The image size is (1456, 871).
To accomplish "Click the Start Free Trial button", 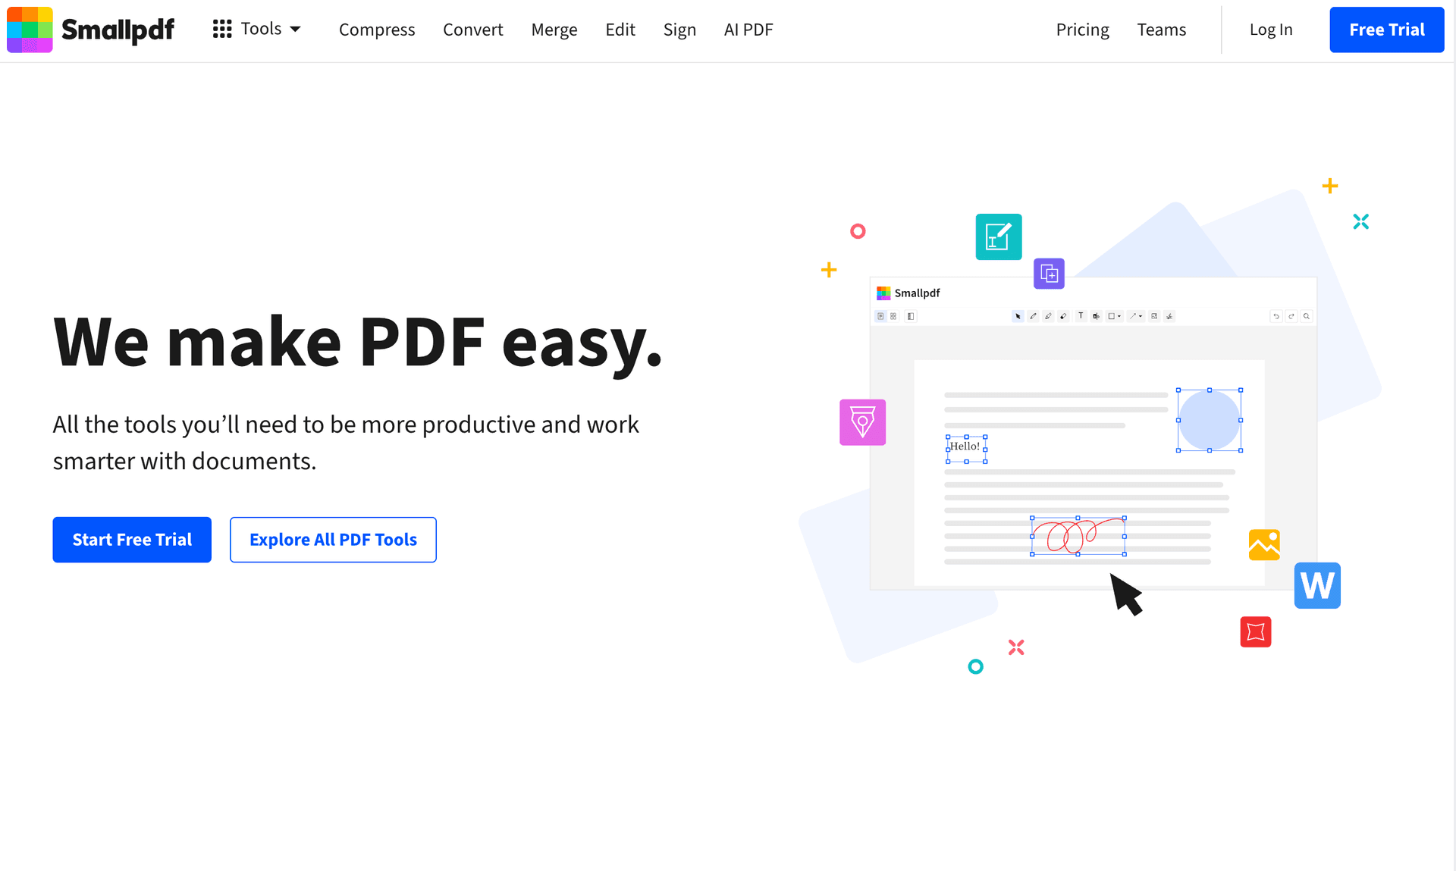I will pos(132,540).
